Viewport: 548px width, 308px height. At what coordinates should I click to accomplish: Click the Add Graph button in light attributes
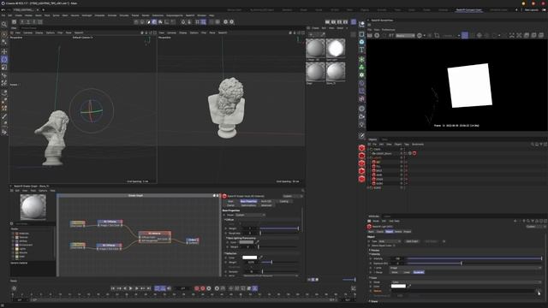(x=412, y=241)
